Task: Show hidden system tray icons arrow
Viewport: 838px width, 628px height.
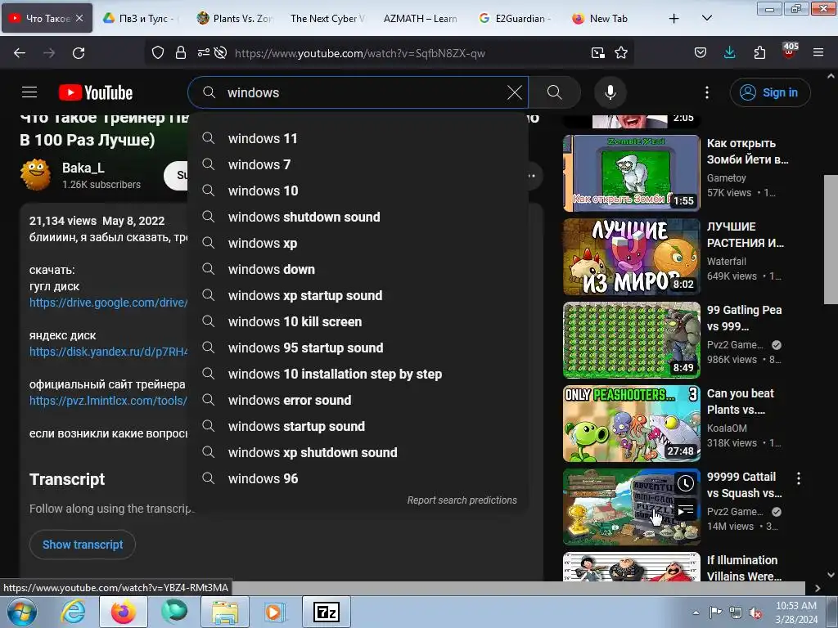Action: pos(696,612)
